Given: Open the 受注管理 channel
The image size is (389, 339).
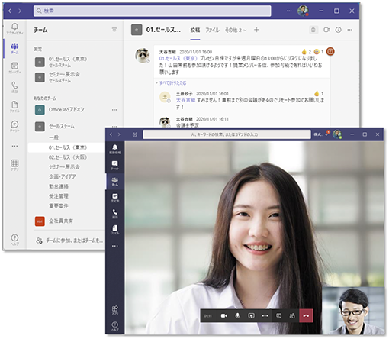Looking at the screenshot, I should click(x=59, y=196).
